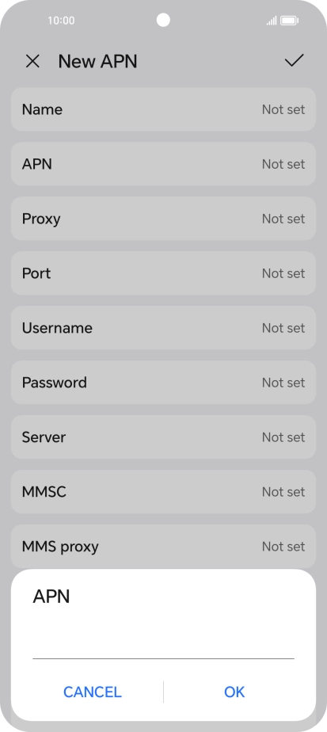
Task: Tap the signal strength icon
Action: (272, 21)
